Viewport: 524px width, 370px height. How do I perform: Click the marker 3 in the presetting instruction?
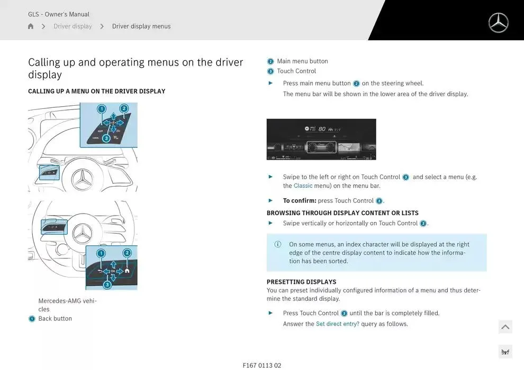pyautogui.click(x=344, y=313)
